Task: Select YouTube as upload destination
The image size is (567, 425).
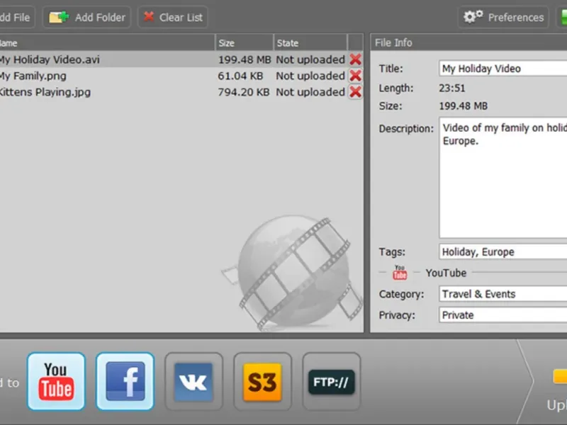Action: pos(56,382)
